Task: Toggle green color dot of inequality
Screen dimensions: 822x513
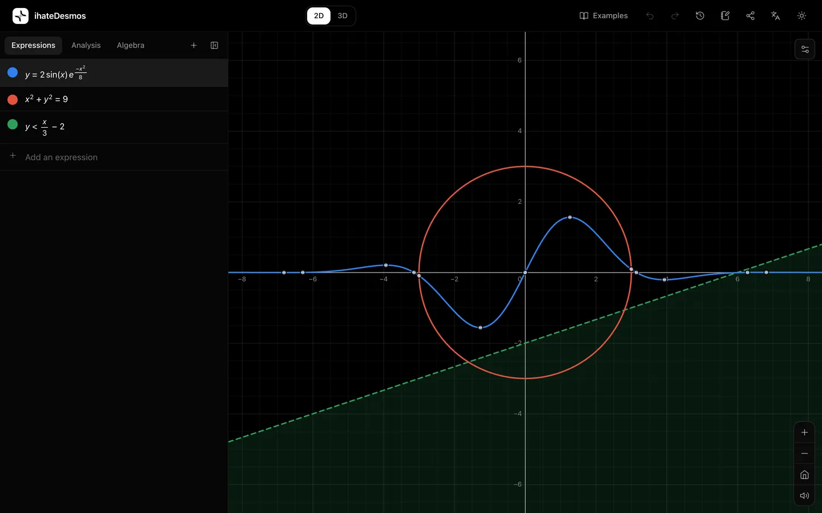Action: click(x=13, y=124)
